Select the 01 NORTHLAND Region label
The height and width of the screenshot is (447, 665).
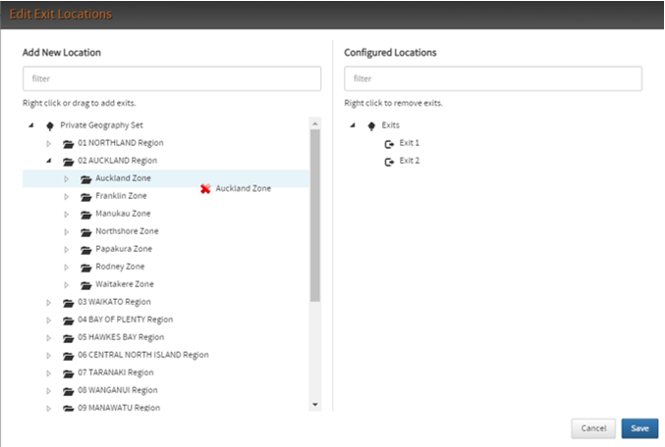(x=121, y=143)
